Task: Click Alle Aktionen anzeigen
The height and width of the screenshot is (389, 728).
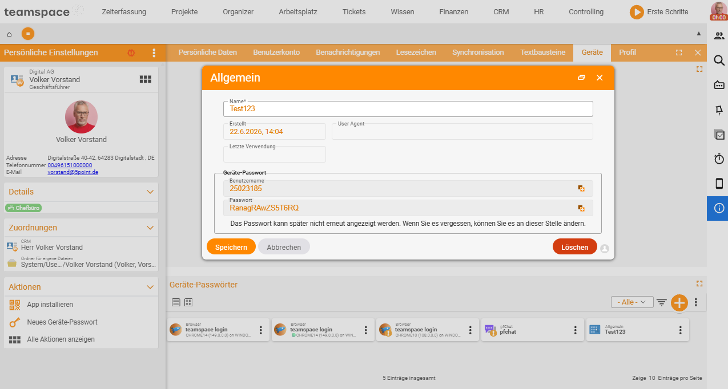Action: (61, 339)
